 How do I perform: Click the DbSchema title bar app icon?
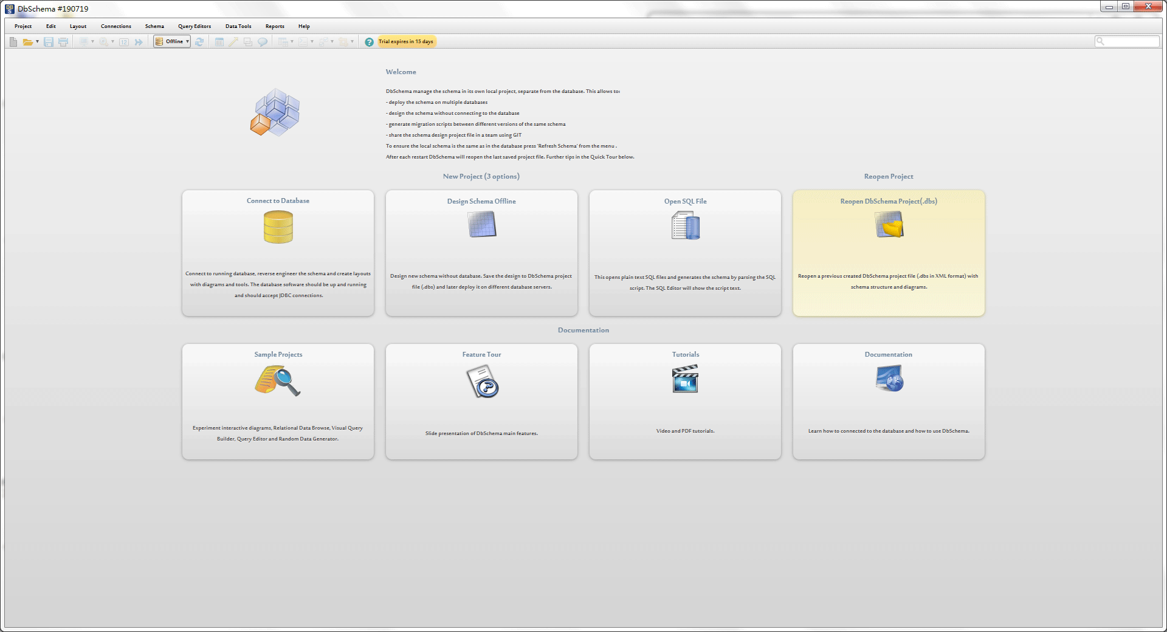[x=10, y=9]
